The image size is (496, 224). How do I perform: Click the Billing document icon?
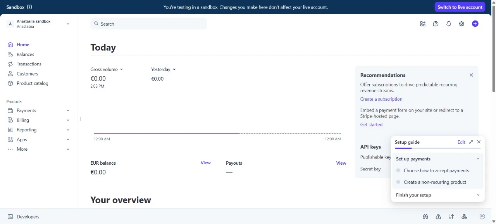coord(10,120)
